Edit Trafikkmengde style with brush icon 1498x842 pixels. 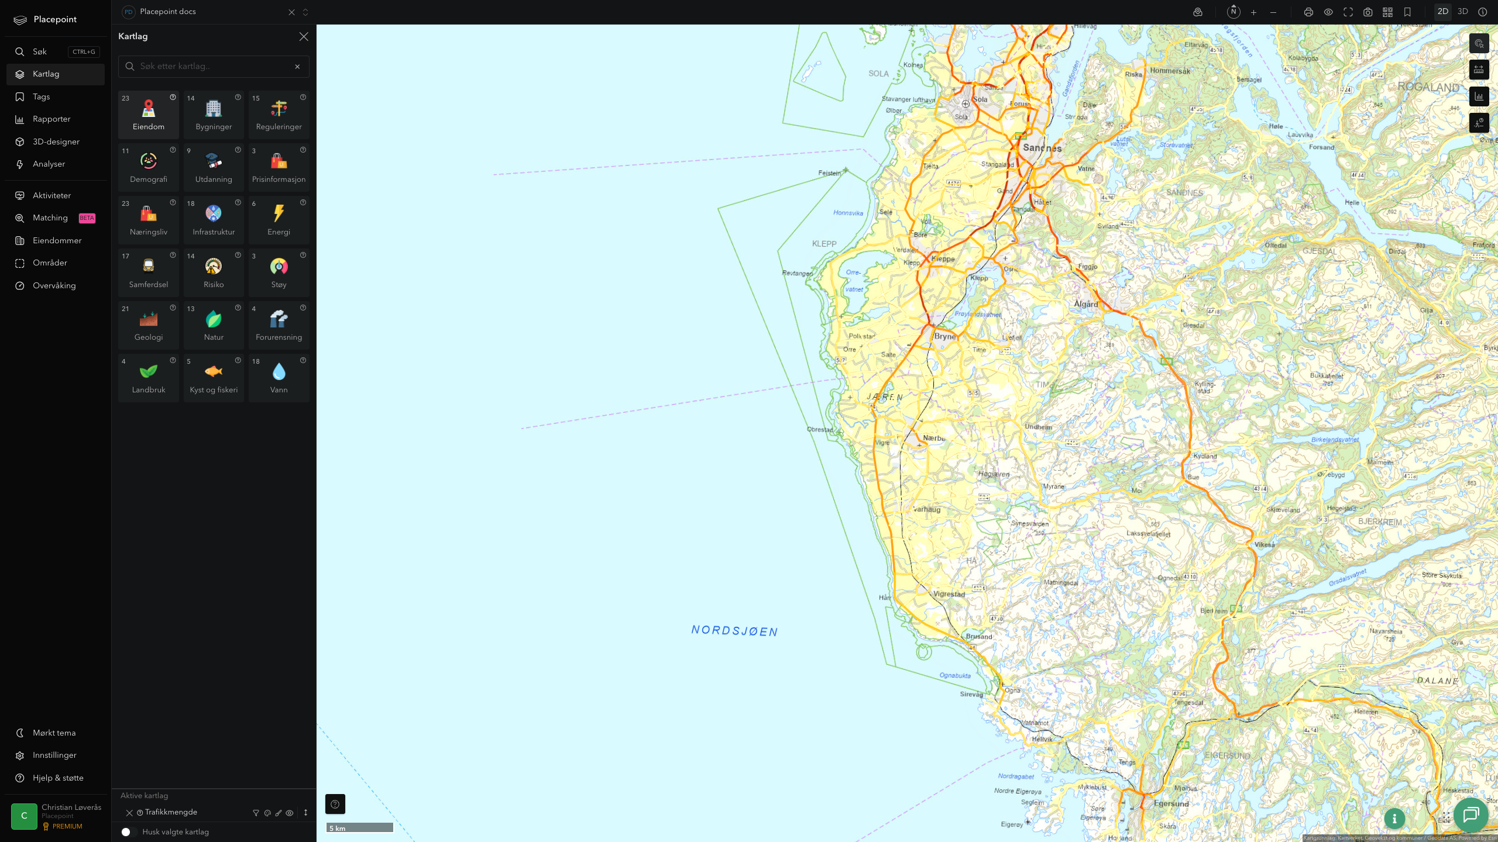(279, 813)
